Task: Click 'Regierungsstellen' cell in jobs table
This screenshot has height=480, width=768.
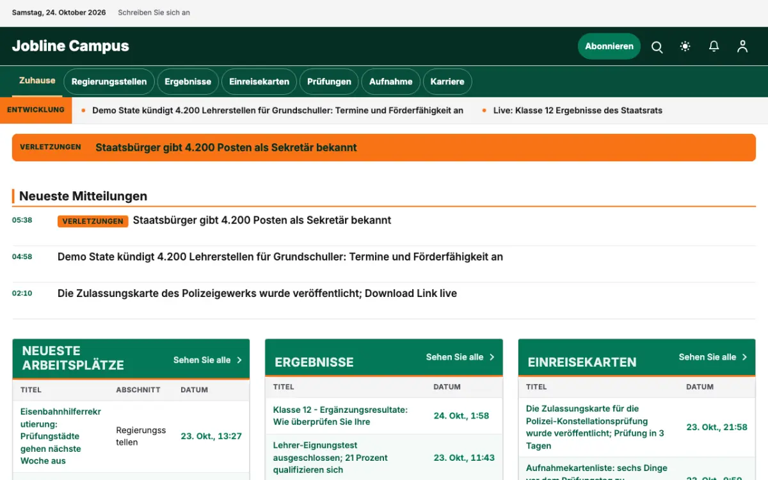Action: (x=141, y=436)
